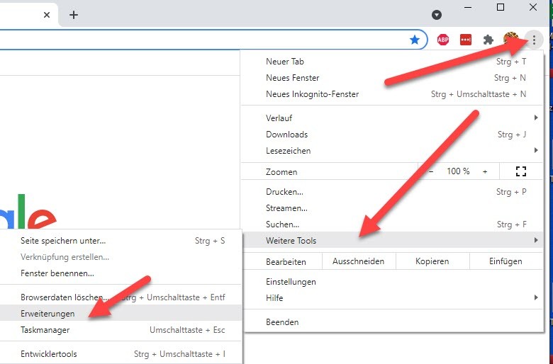Enter fullscreen mode using zoom row icon
The image size is (553, 364).
pyautogui.click(x=521, y=171)
